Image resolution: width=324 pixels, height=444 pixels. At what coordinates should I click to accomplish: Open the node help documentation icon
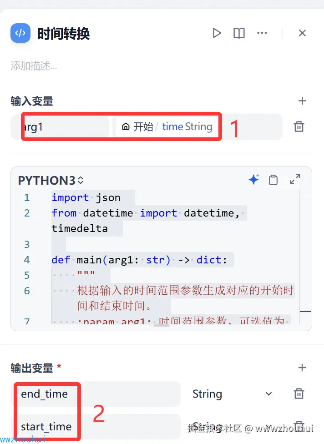pyautogui.click(x=239, y=33)
